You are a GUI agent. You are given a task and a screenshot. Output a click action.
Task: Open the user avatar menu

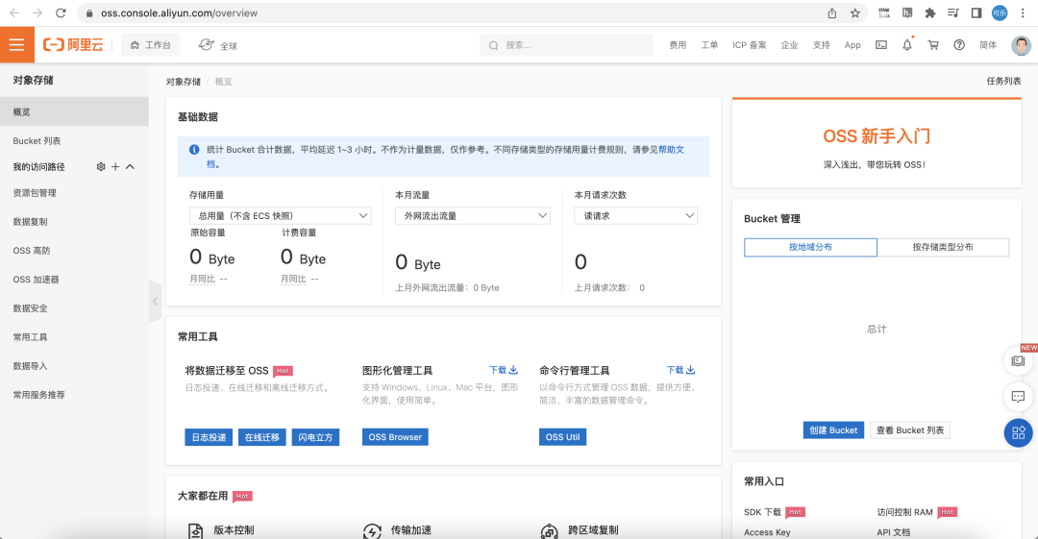click(1021, 45)
